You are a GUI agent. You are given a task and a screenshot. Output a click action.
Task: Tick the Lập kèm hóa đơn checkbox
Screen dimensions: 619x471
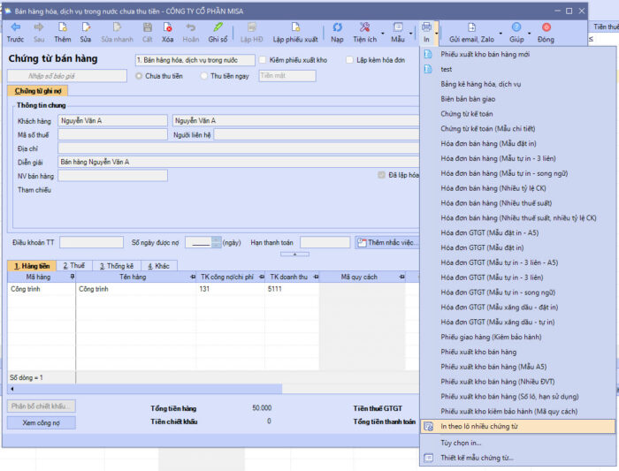[349, 60]
